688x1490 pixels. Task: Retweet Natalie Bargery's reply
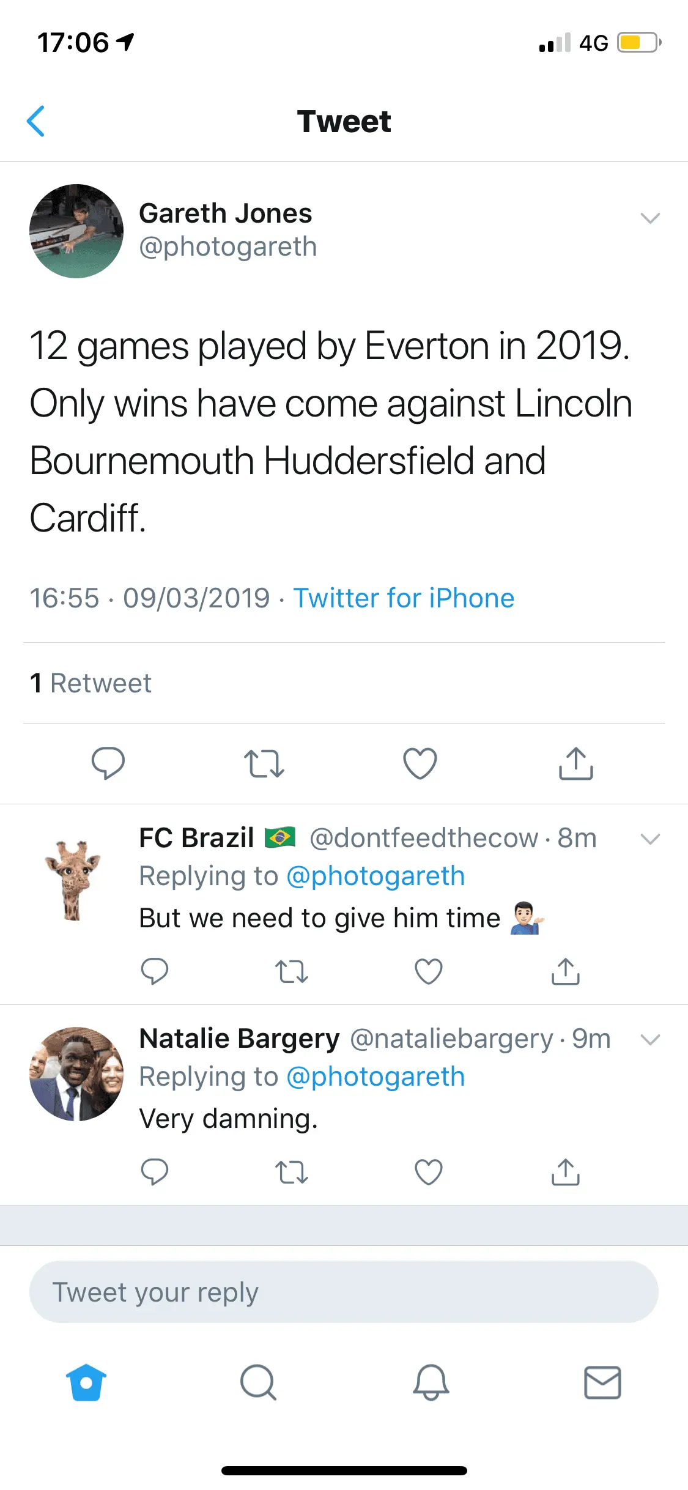coord(291,1172)
